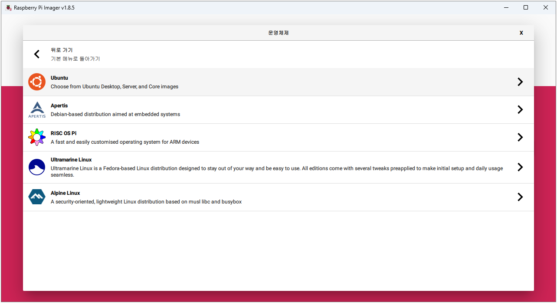557x303 pixels.
Task: Click the Fedora-based Linux distribution description
Action: (x=277, y=171)
